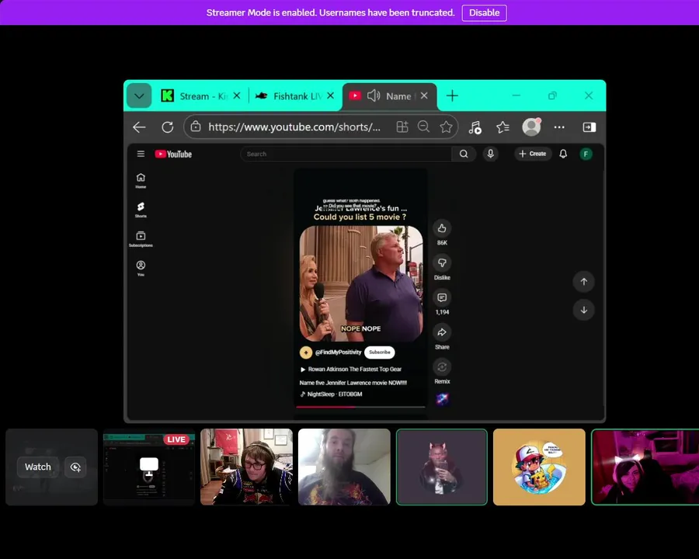Bookmark page with the star icon
Viewport: 699px width, 559px height.
[446, 127]
